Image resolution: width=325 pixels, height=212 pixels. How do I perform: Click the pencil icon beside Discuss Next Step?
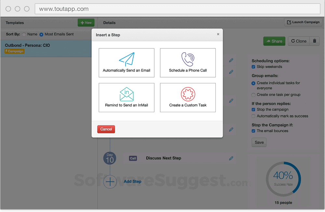pyautogui.click(x=231, y=158)
